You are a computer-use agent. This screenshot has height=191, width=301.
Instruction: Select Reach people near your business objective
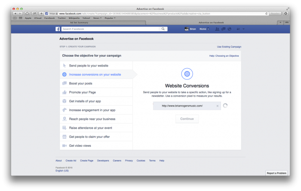(96, 119)
